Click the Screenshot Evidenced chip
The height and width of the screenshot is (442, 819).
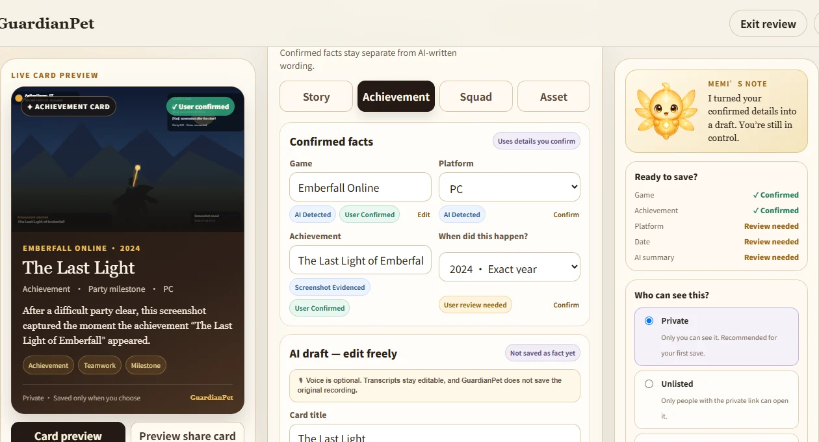[330, 287]
